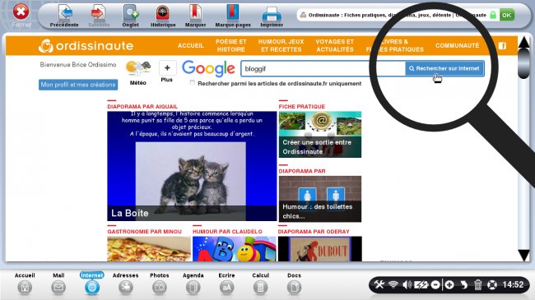Screen dimensions: 535x300
Task: Open Mon profil et mes créations
Action: tap(78, 85)
